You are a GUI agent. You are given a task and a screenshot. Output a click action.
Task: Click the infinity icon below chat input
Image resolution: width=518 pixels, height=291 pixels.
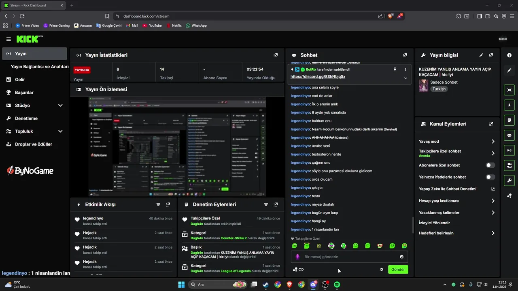tap(301, 270)
